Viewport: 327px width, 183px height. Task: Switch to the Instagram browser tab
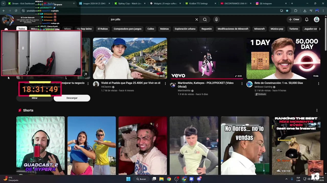[x=271, y=4]
